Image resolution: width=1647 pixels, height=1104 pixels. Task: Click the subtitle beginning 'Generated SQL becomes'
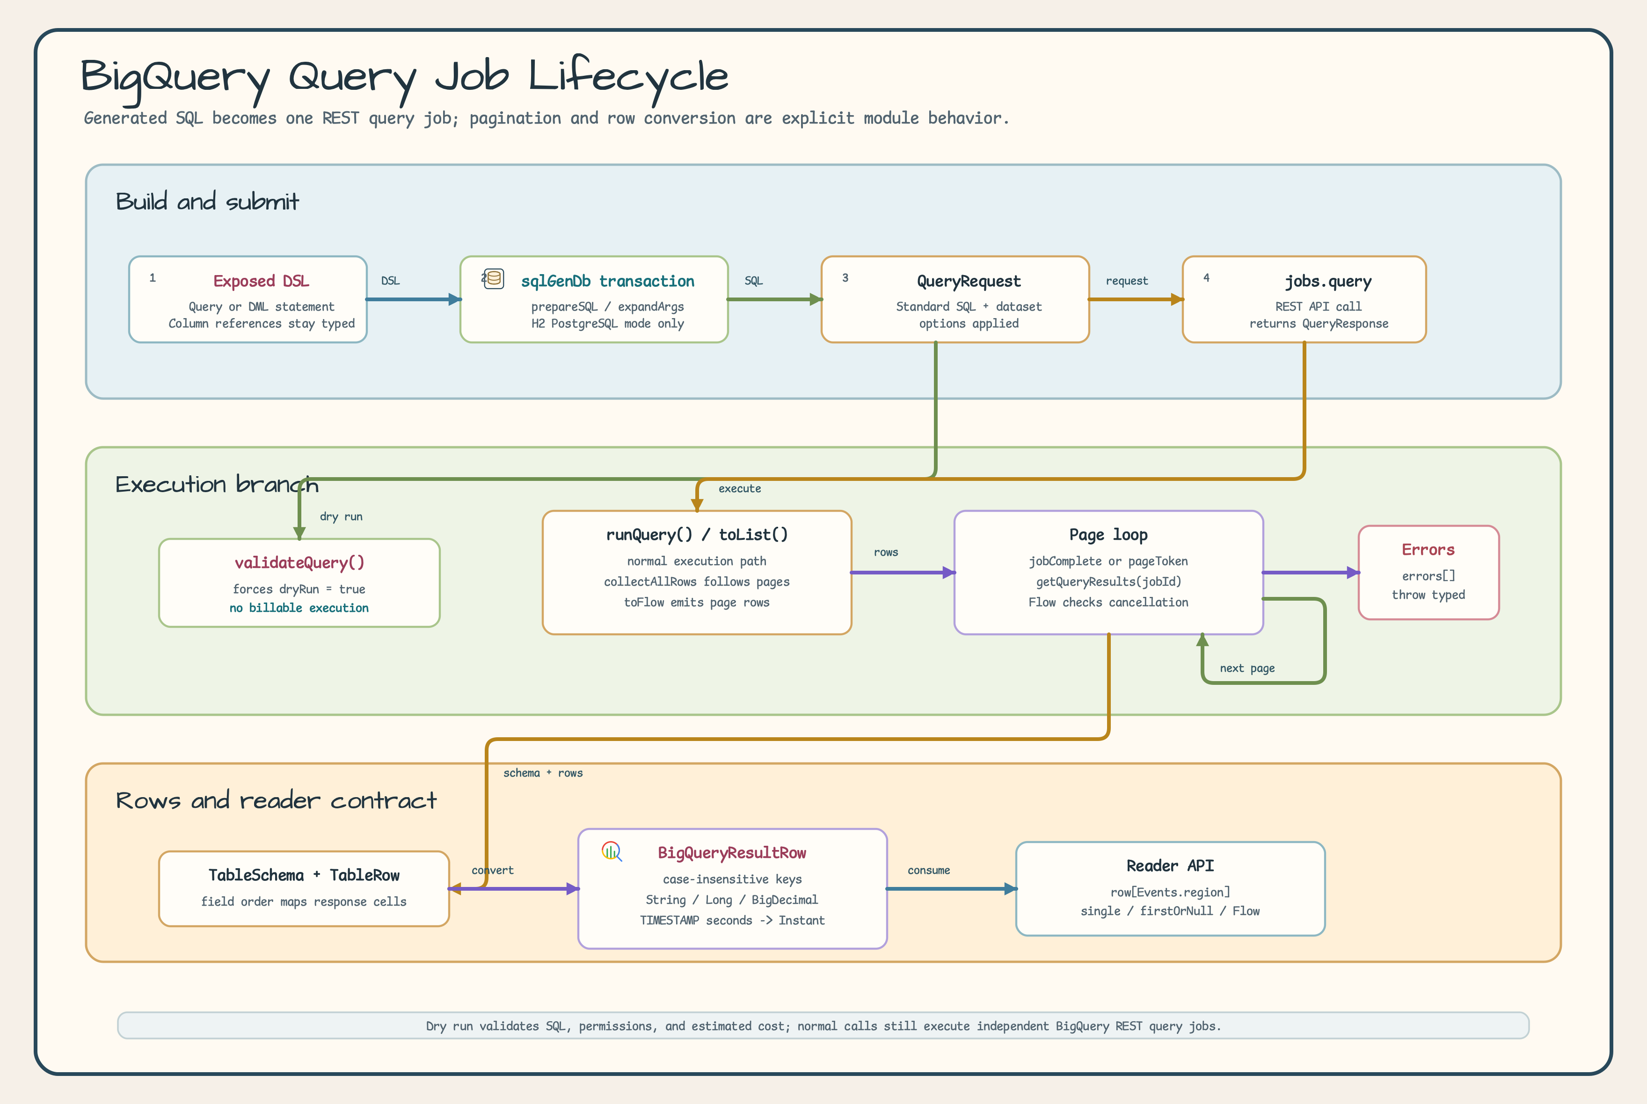[547, 118]
